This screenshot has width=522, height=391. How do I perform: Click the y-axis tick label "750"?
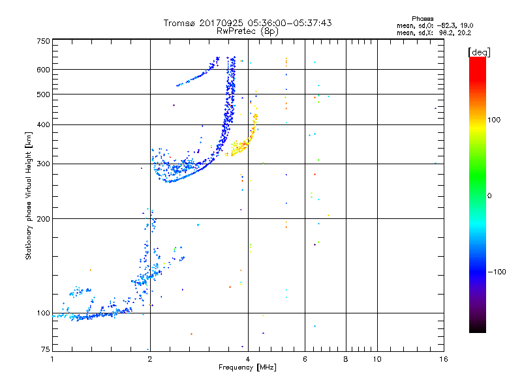(43, 41)
